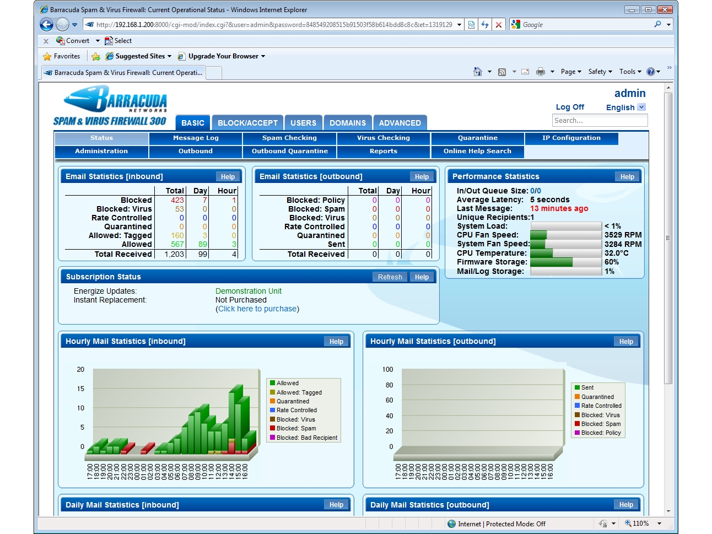Click the Home icon in command bar
Screen dimensions: 712x534
point(478,72)
